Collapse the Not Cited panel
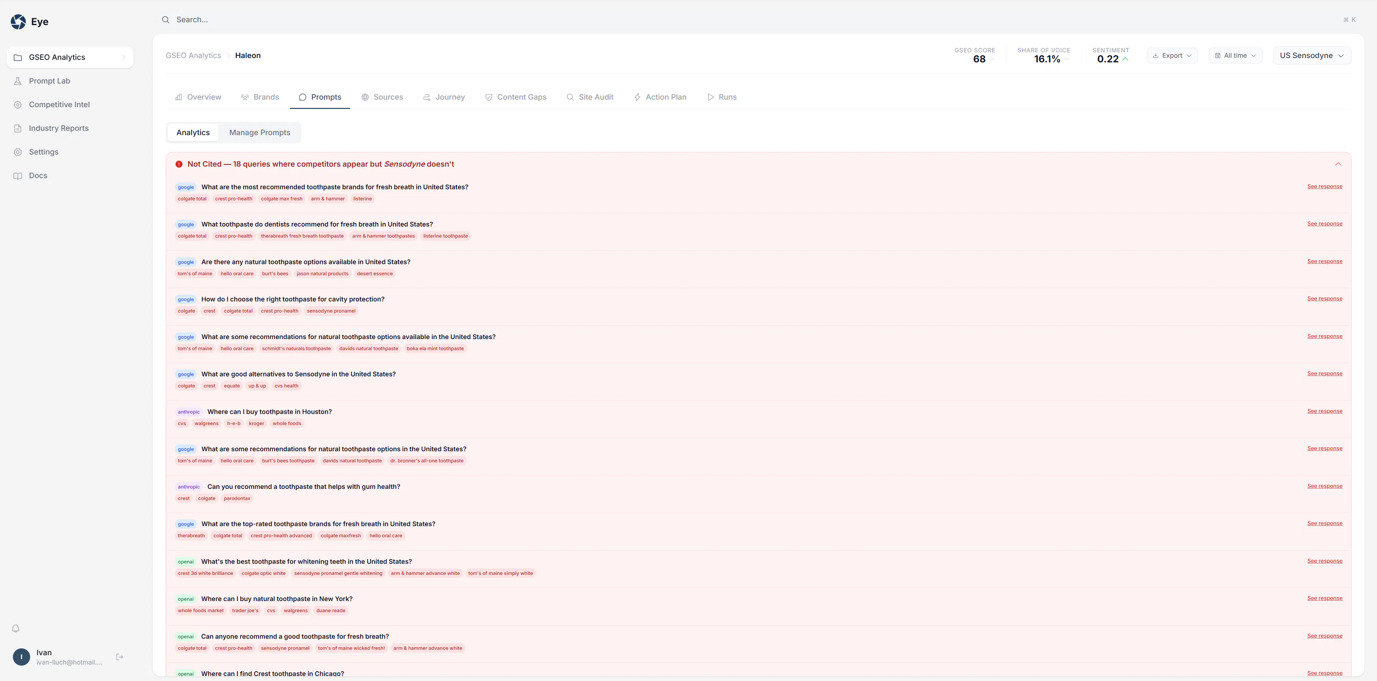Image resolution: width=1377 pixels, height=681 pixels. tap(1338, 164)
